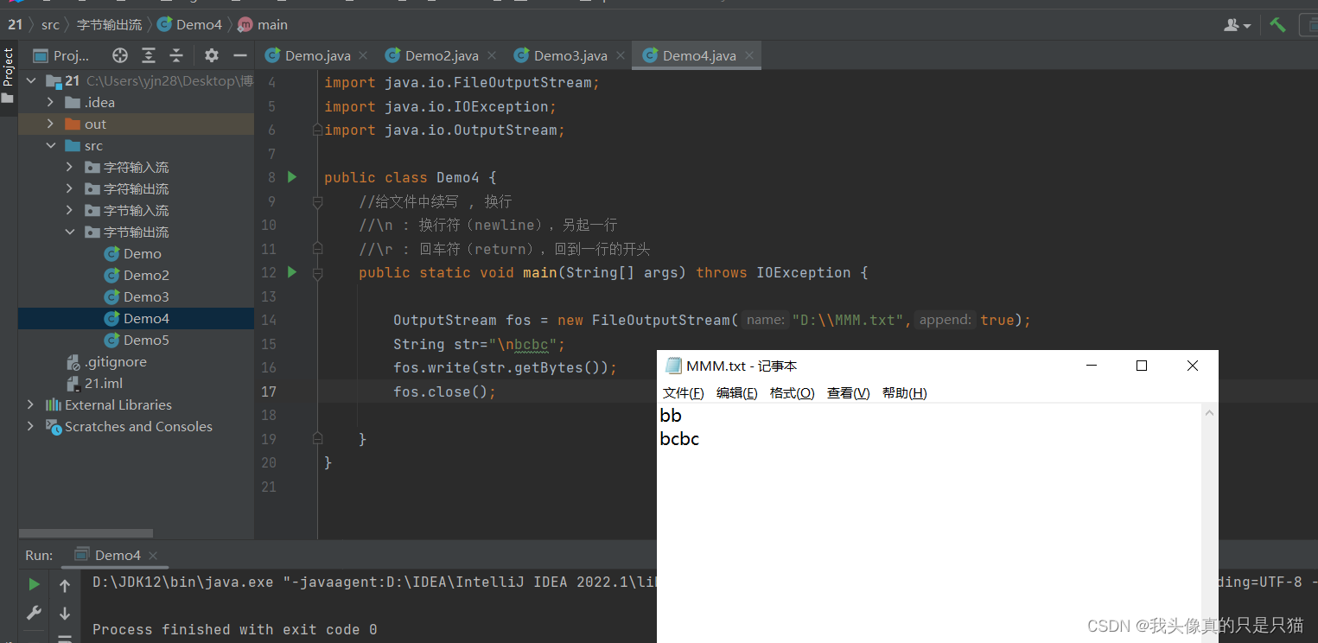The width and height of the screenshot is (1318, 643).
Task: Click the Down arrow in Run panel
Action: pyautogui.click(x=65, y=614)
